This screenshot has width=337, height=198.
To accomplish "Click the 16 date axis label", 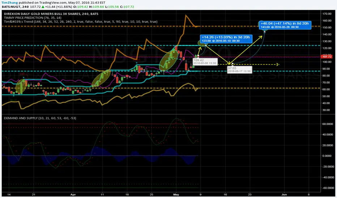I will [x=226, y=194].
